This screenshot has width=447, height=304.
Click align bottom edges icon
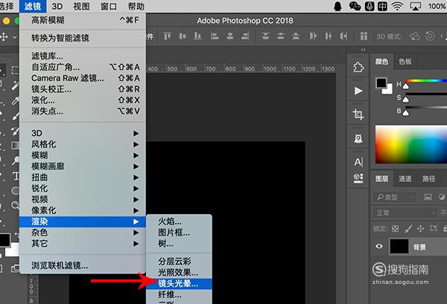(x=197, y=36)
